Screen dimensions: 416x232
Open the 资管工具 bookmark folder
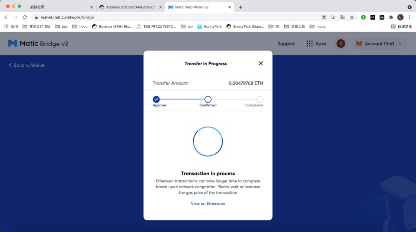point(295,27)
